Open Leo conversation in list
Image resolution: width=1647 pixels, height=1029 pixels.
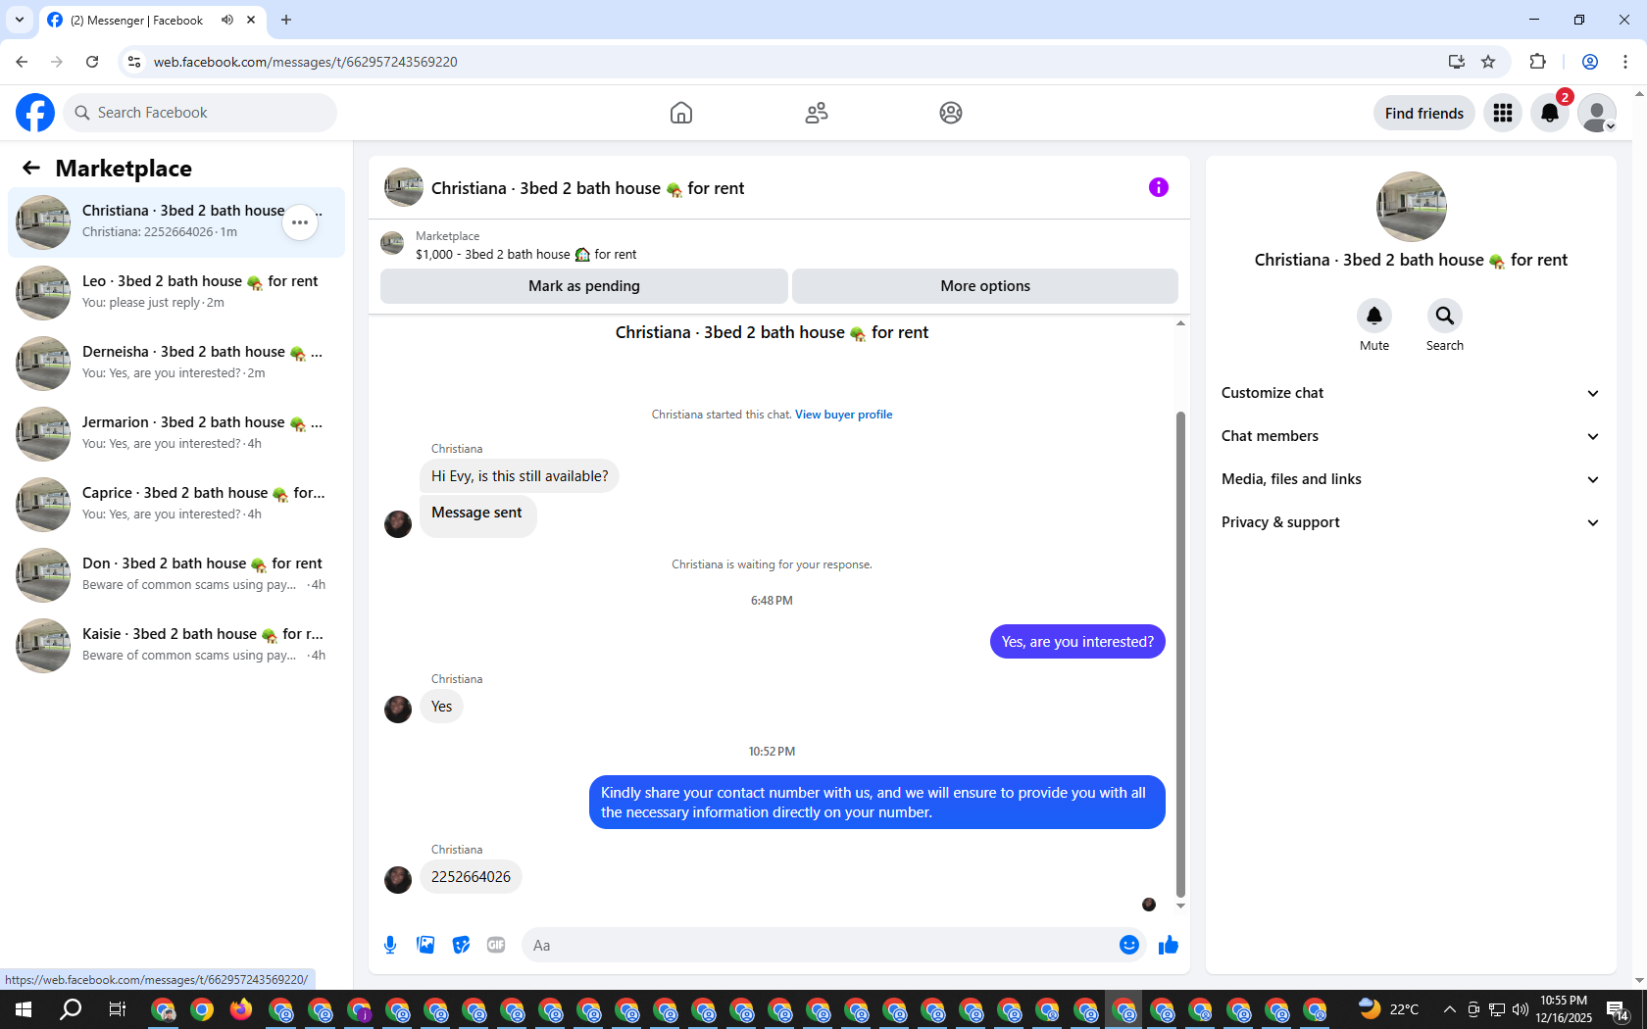pos(176,293)
